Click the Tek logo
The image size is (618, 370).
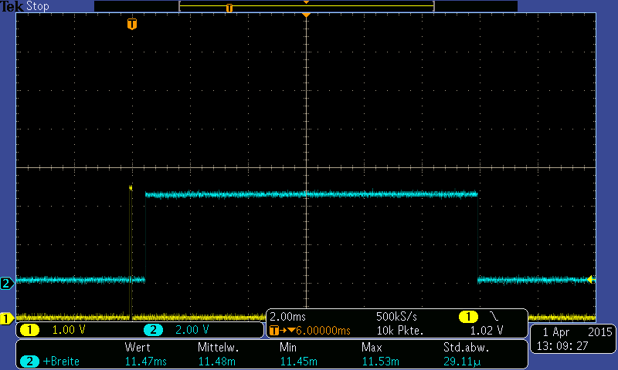[x=12, y=6]
